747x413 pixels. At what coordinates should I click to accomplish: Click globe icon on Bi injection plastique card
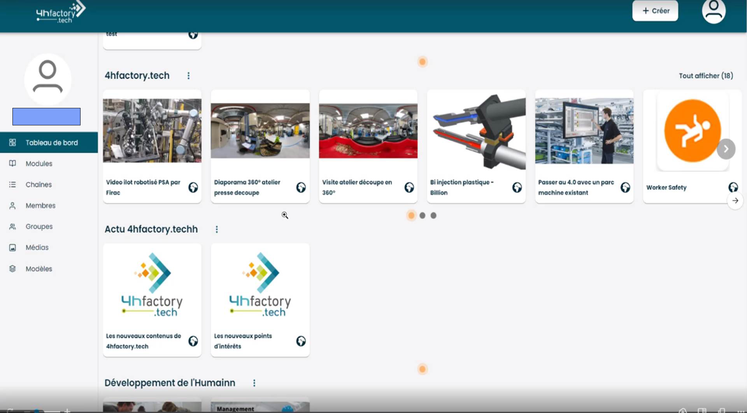point(517,187)
